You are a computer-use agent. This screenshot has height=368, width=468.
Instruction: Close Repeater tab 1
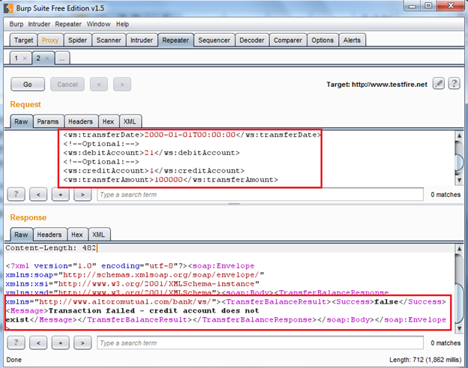point(24,58)
